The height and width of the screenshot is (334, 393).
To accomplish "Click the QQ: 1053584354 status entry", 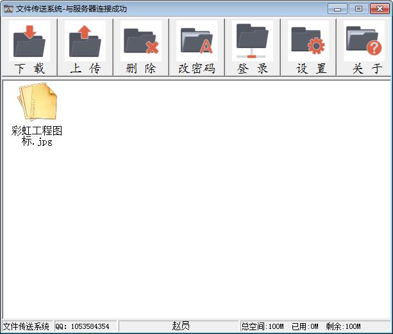I will (x=82, y=326).
